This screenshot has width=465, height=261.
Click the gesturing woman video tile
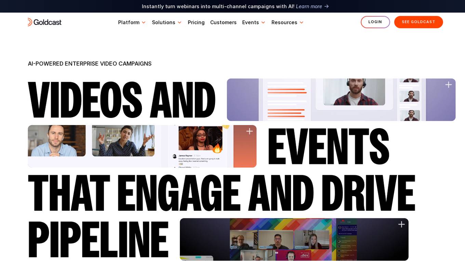click(x=123, y=141)
